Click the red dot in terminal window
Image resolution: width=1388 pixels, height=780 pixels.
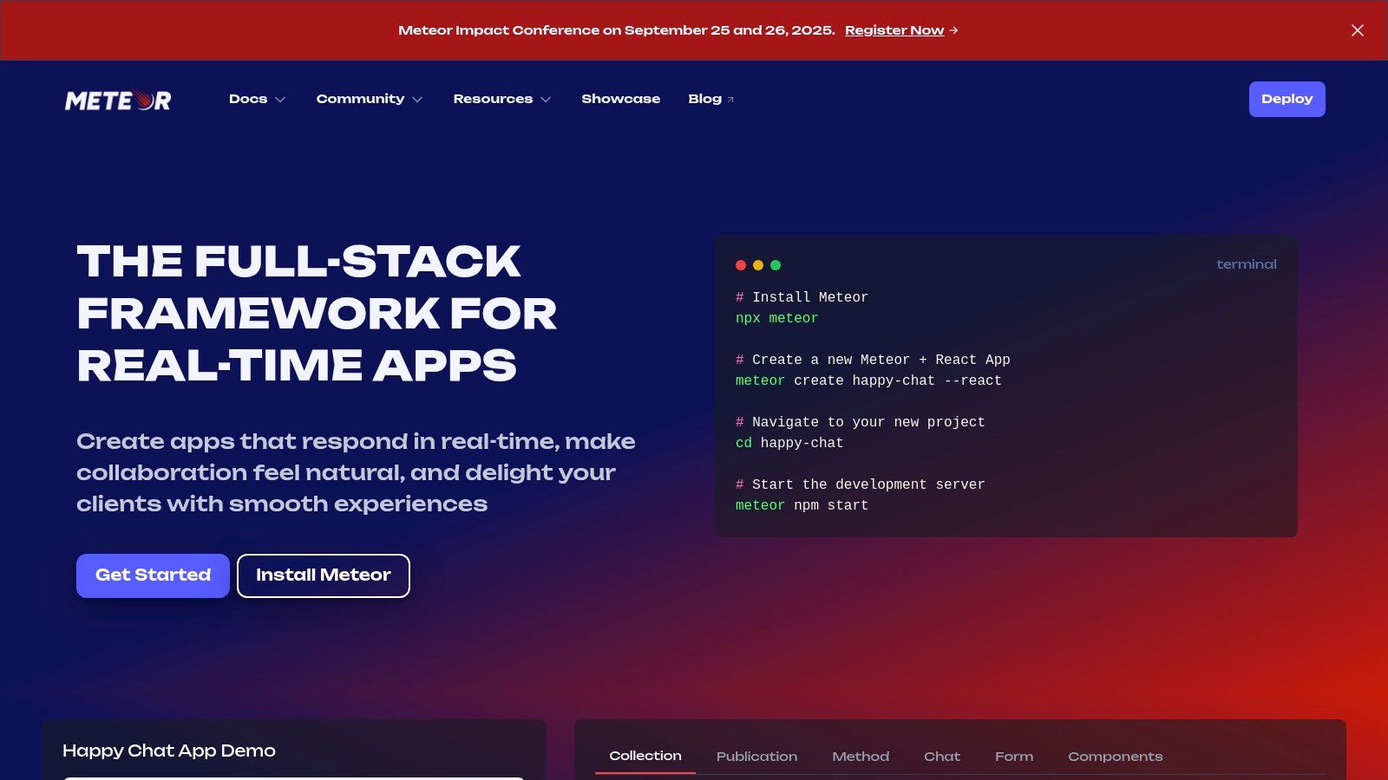[741, 265]
